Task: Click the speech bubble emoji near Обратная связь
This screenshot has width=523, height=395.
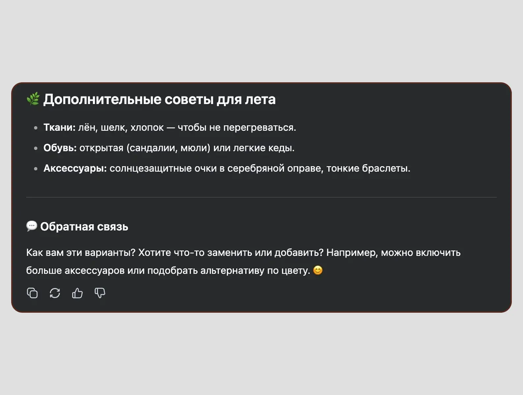Action: (32, 226)
